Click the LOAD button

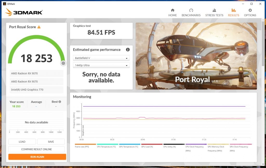(22, 142)
